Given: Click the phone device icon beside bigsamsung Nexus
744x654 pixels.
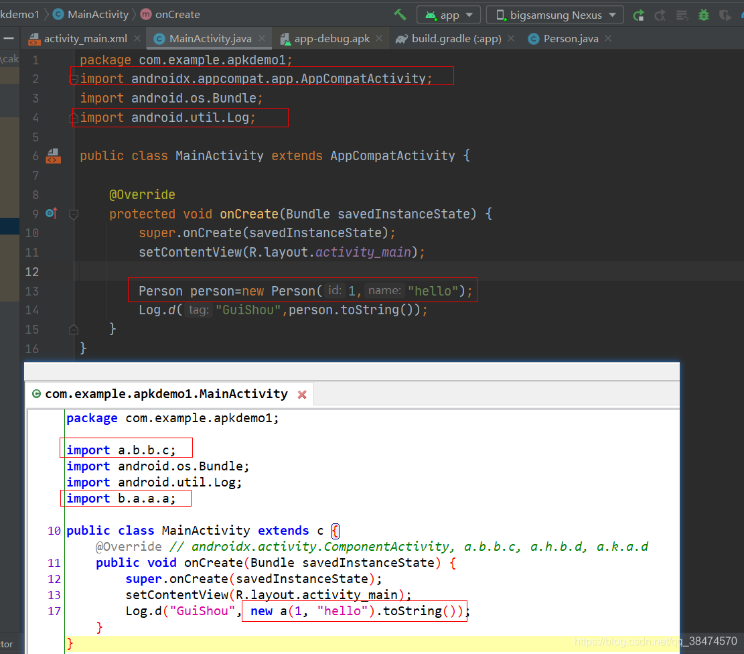Looking at the screenshot, I should (500, 15).
